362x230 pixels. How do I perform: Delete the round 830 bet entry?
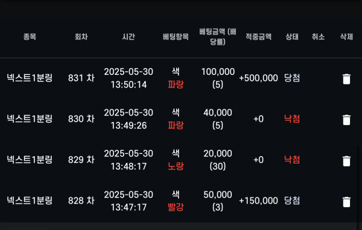pos(346,120)
